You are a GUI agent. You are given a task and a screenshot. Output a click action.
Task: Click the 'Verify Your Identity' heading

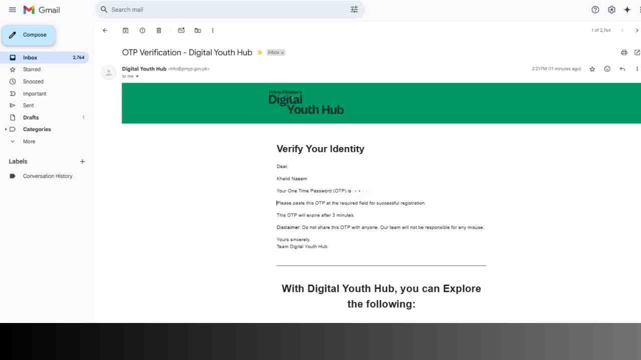320,149
